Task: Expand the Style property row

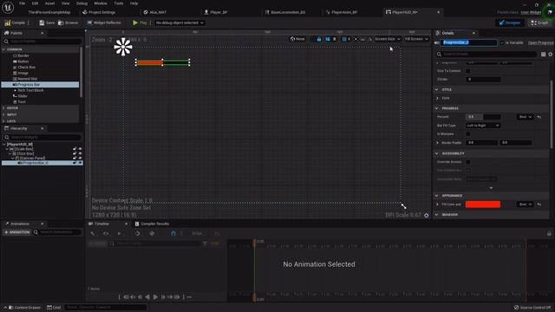Action: (437, 98)
